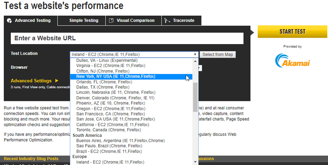The width and height of the screenshot is (328, 165).
Task: Pick Dallas, TX test location
Action: click(103, 87)
